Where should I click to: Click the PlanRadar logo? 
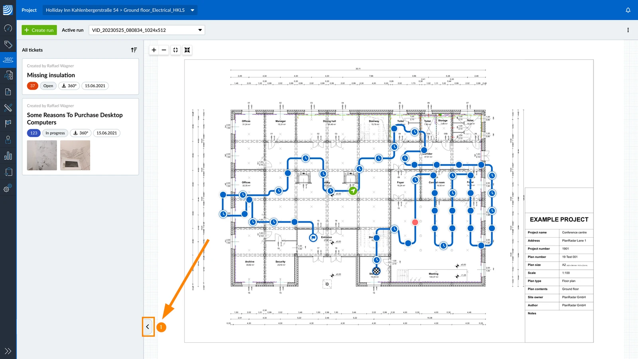coord(8,10)
